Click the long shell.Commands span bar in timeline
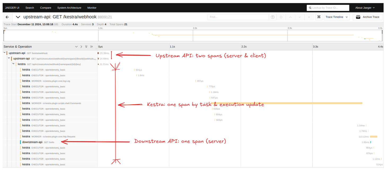Screen dimensions: 387x171 coord(286,103)
